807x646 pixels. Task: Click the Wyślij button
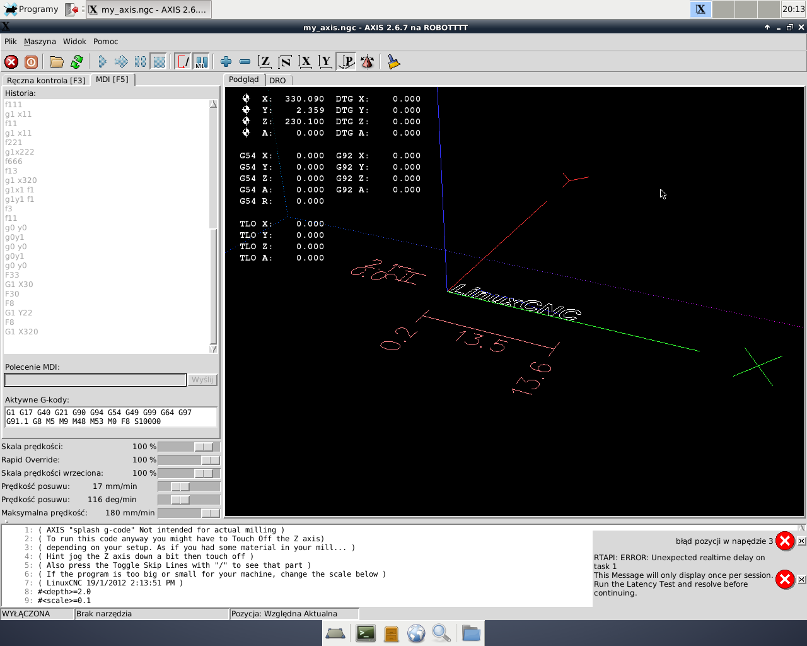click(x=202, y=380)
